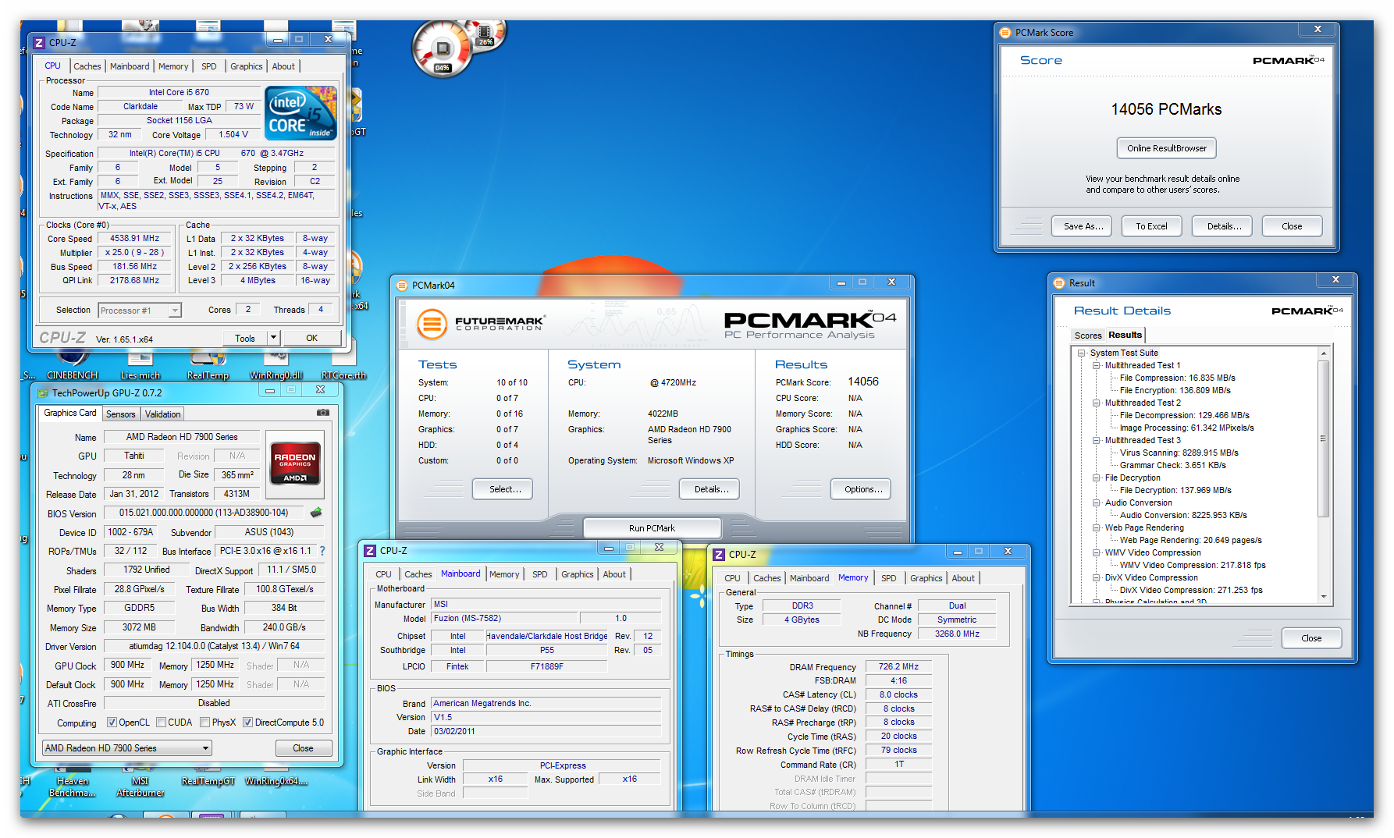Open SPD tab in CPU-Z Memory window

(888, 578)
